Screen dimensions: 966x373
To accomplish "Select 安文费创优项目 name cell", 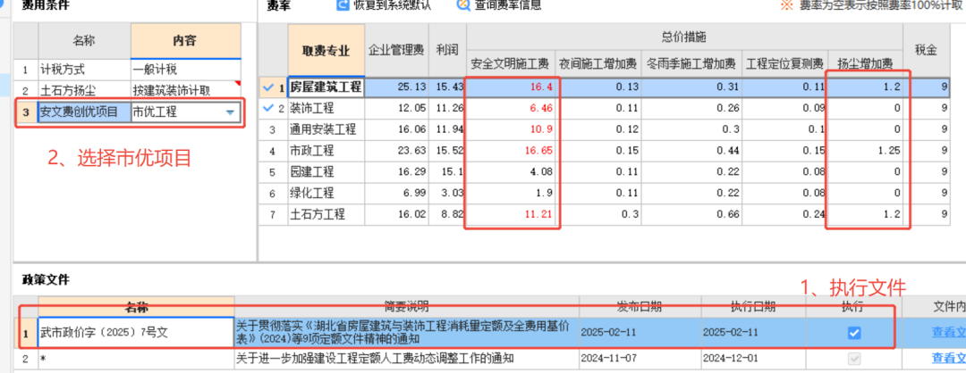I will click(84, 112).
